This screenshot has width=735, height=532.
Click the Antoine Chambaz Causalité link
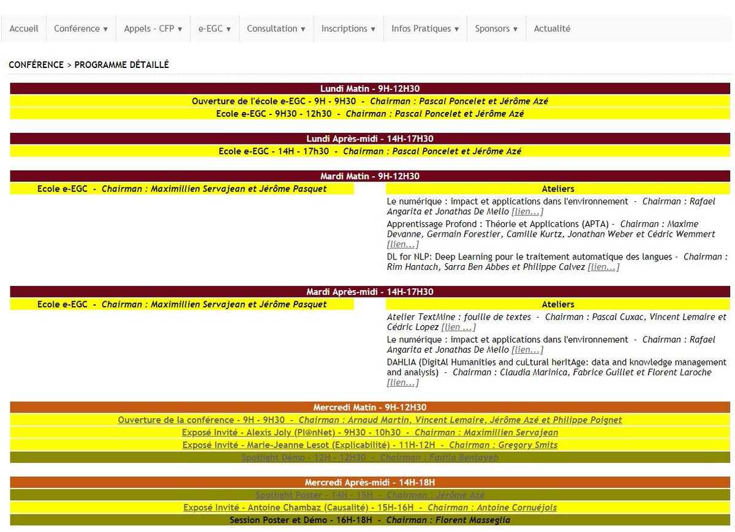point(369,507)
